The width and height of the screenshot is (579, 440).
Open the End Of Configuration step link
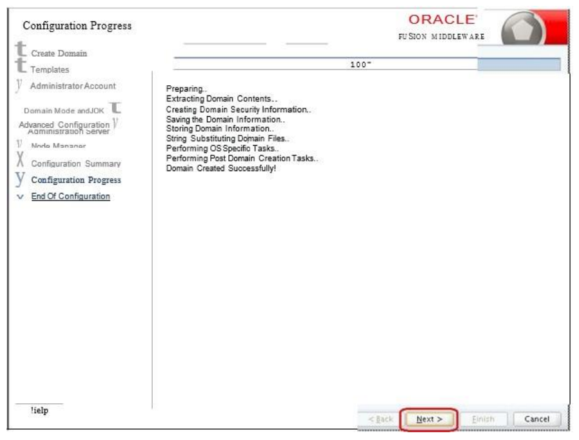[70, 196]
